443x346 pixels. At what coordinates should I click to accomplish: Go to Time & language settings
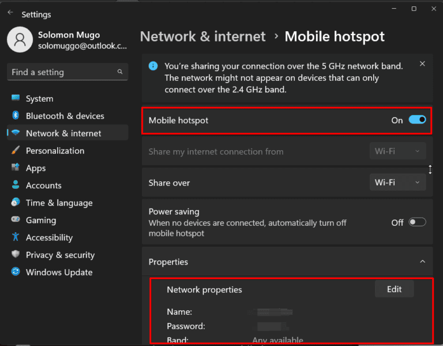(59, 203)
